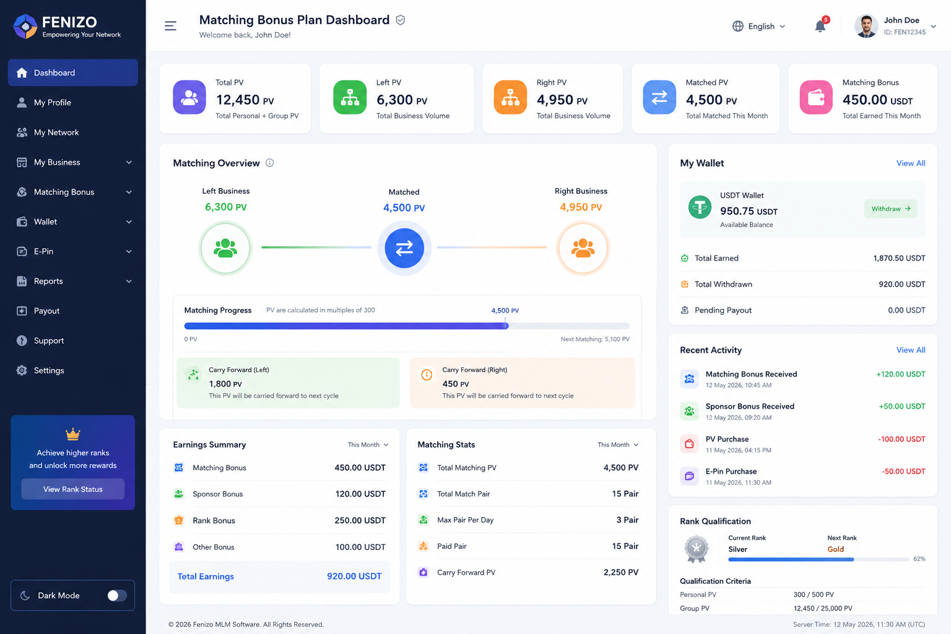Click the Carry Forward PV stats icon
Image resolution: width=951 pixels, height=634 pixels.
tap(423, 572)
